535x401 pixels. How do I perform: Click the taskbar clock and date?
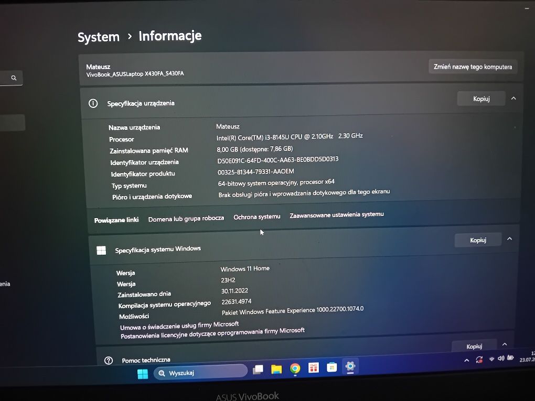pos(527,356)
